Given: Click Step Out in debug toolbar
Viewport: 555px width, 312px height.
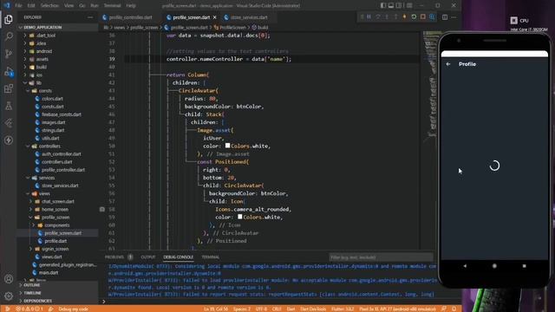Looking at the screenshot, I should tap(395, 17).
